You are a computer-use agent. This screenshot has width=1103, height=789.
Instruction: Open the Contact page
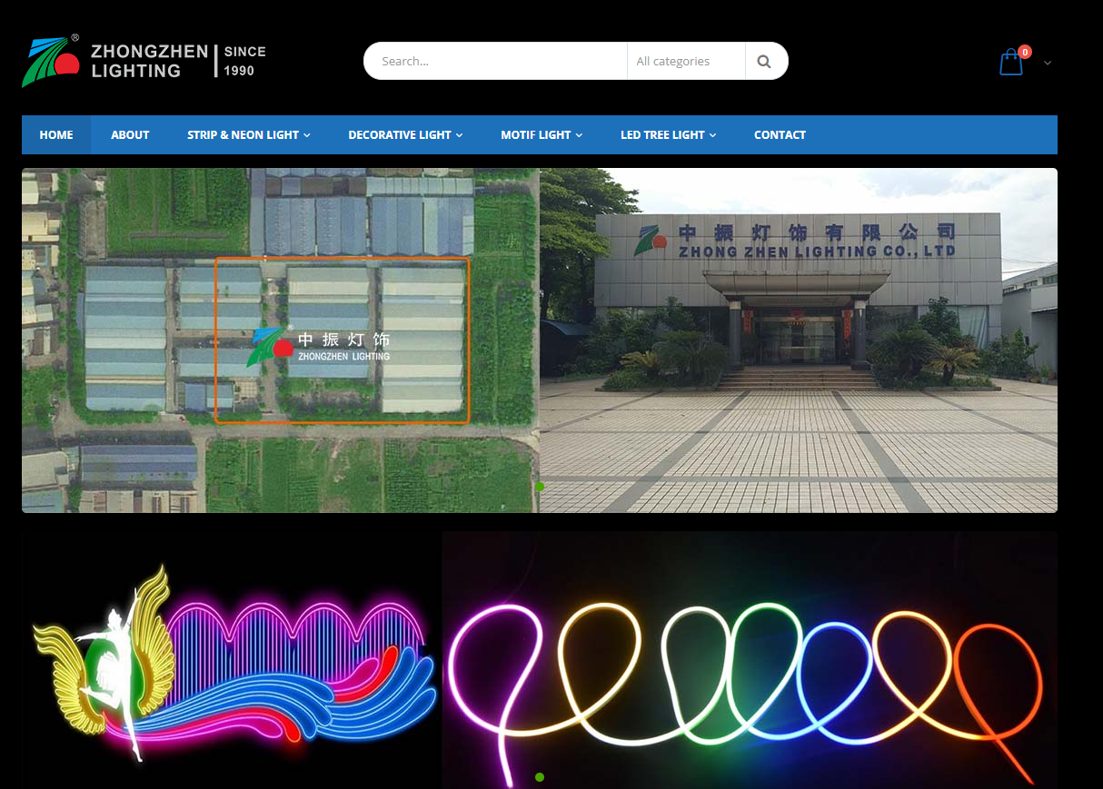(x=780, y=134)
